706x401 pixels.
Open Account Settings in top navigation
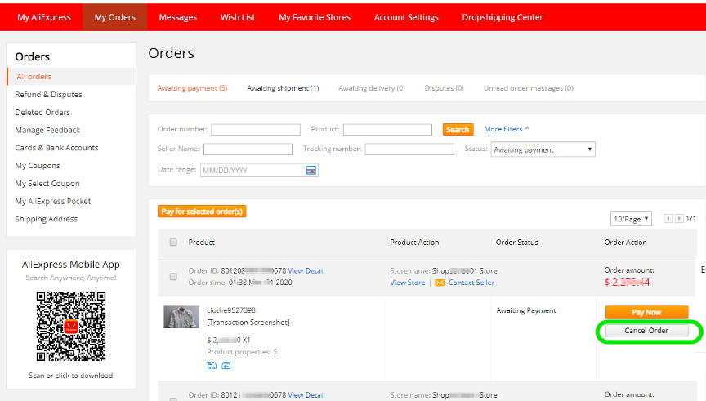406,17
